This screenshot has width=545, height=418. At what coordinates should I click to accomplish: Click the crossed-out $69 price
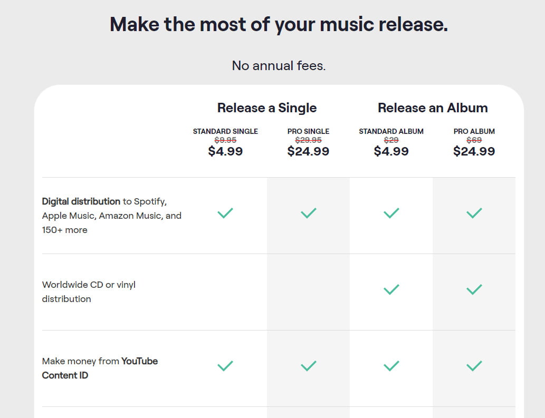click(x=474, y=140)
